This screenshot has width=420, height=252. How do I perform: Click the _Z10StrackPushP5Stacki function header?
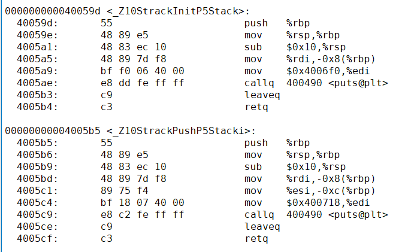130,131
